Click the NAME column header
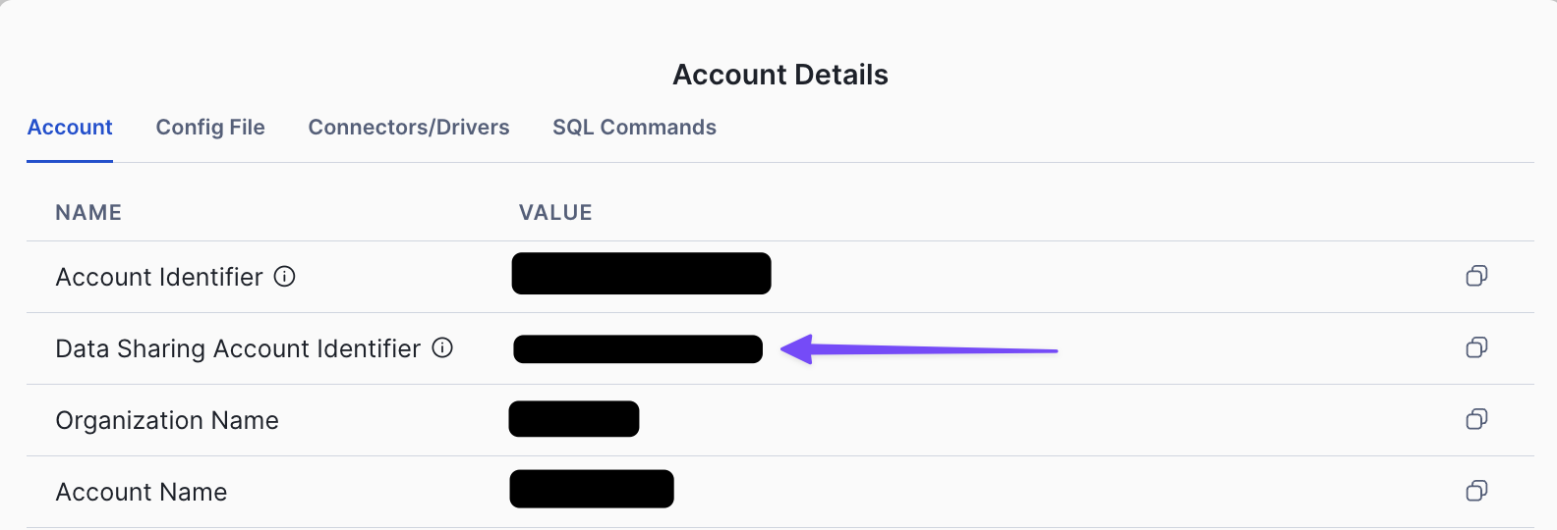Viewport: 1557px width, 530px height. click(x=88, y=213)
